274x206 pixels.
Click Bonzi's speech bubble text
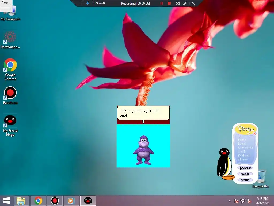coord(140,113)
